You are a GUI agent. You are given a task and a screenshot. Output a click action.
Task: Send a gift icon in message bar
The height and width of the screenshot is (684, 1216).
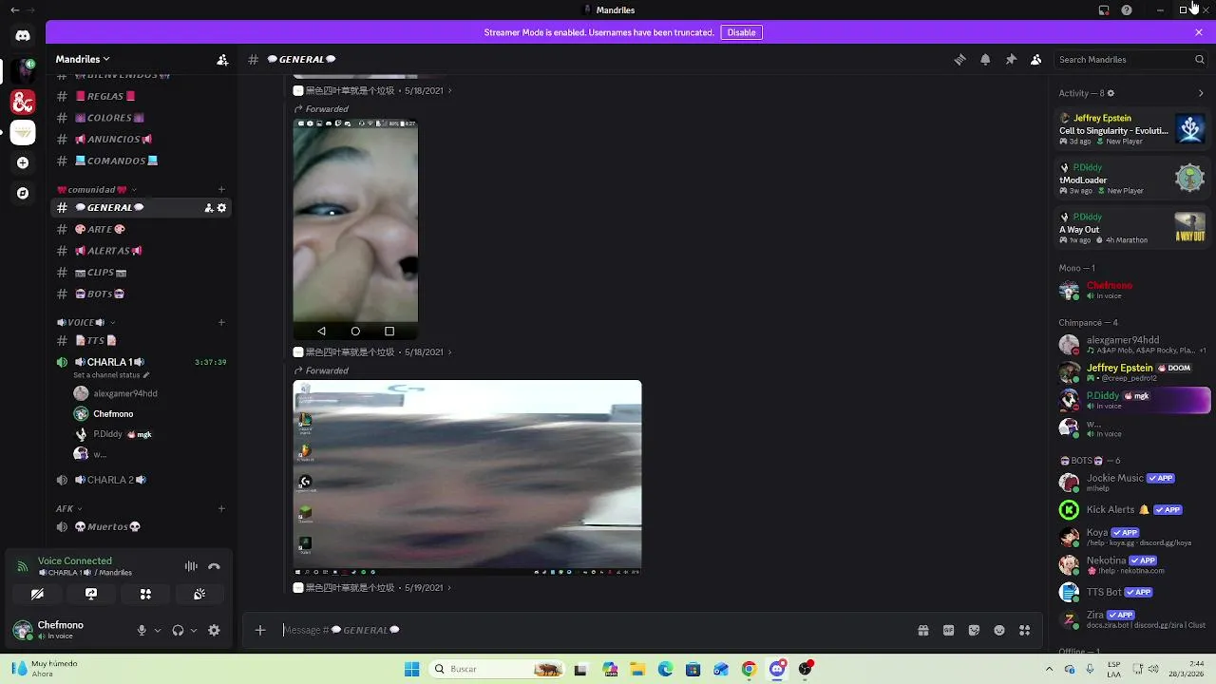click(922, 630)
